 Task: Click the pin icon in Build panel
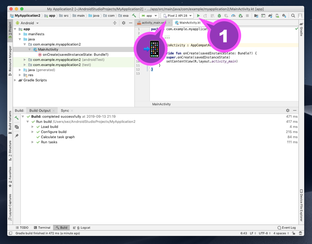coord(17,136)
